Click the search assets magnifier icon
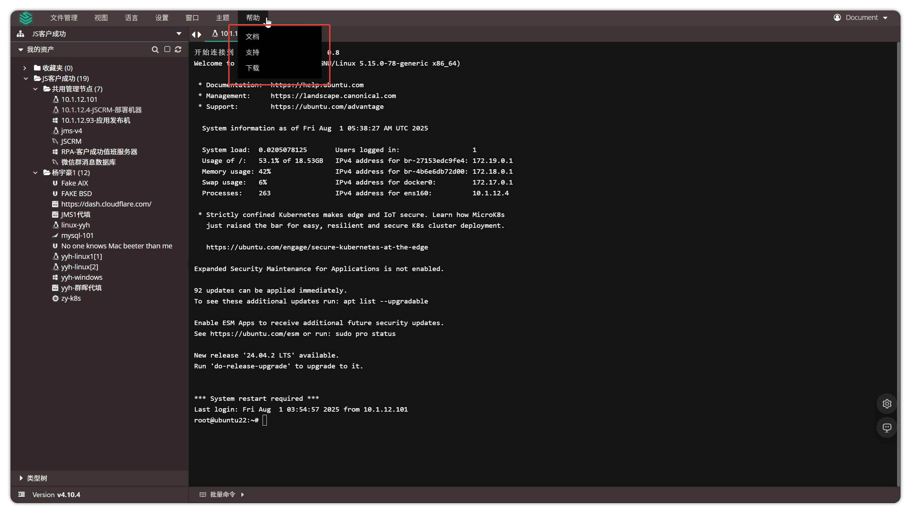 (x=155, y=50)
